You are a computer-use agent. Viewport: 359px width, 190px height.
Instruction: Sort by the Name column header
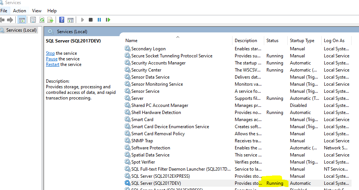click(x=131, y=41)
